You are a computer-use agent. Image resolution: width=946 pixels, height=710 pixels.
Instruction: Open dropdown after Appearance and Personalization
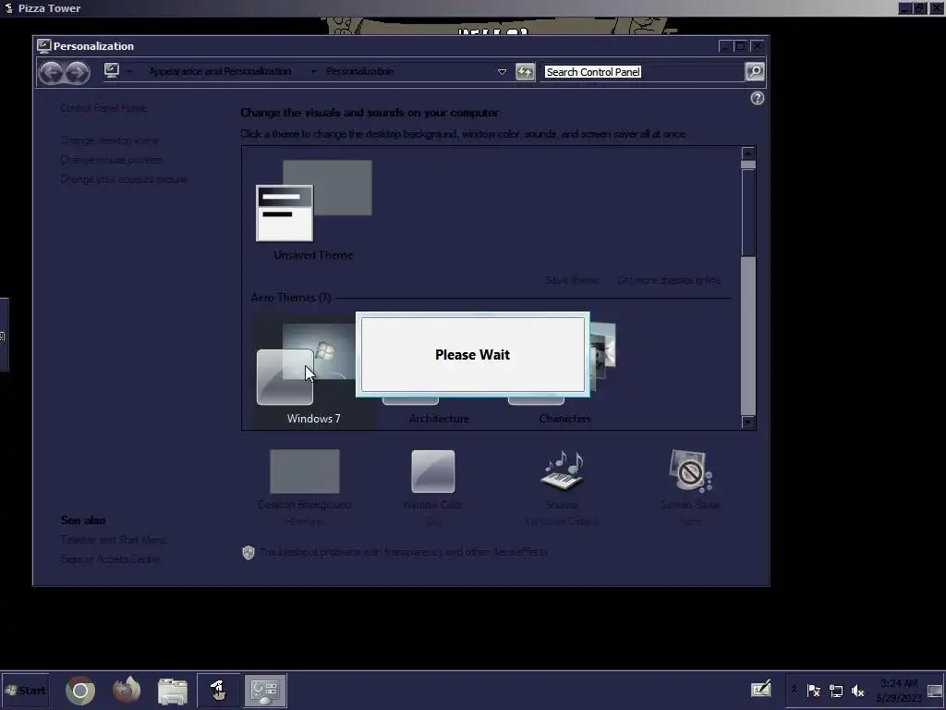pyautogui.click(x=312, y=71)
